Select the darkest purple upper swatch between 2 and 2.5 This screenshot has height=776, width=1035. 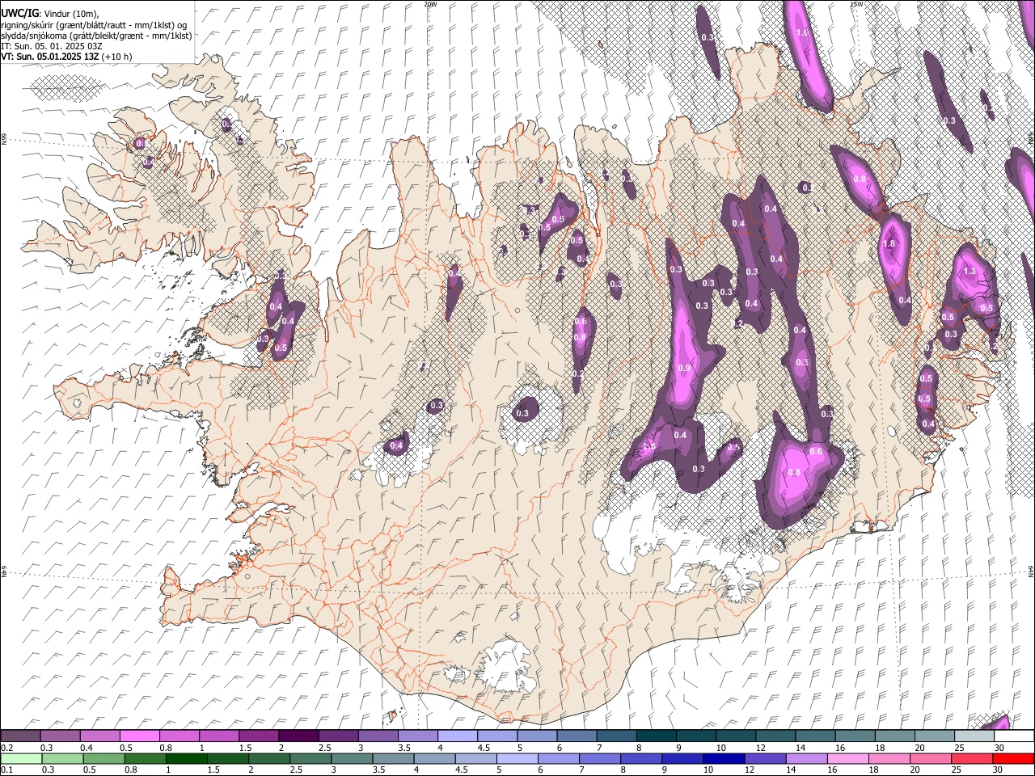[x=298, y=736]
